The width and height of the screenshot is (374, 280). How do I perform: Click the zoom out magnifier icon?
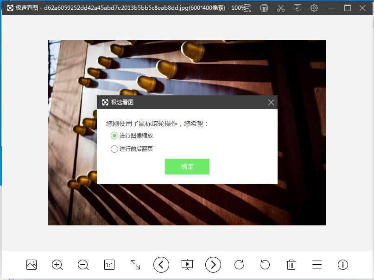(x=83, y=265)
